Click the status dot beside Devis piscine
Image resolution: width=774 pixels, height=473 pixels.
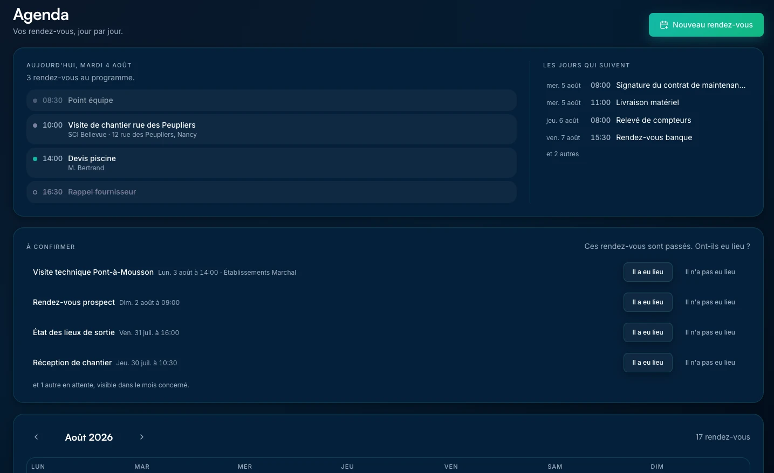tap(35, 159)
